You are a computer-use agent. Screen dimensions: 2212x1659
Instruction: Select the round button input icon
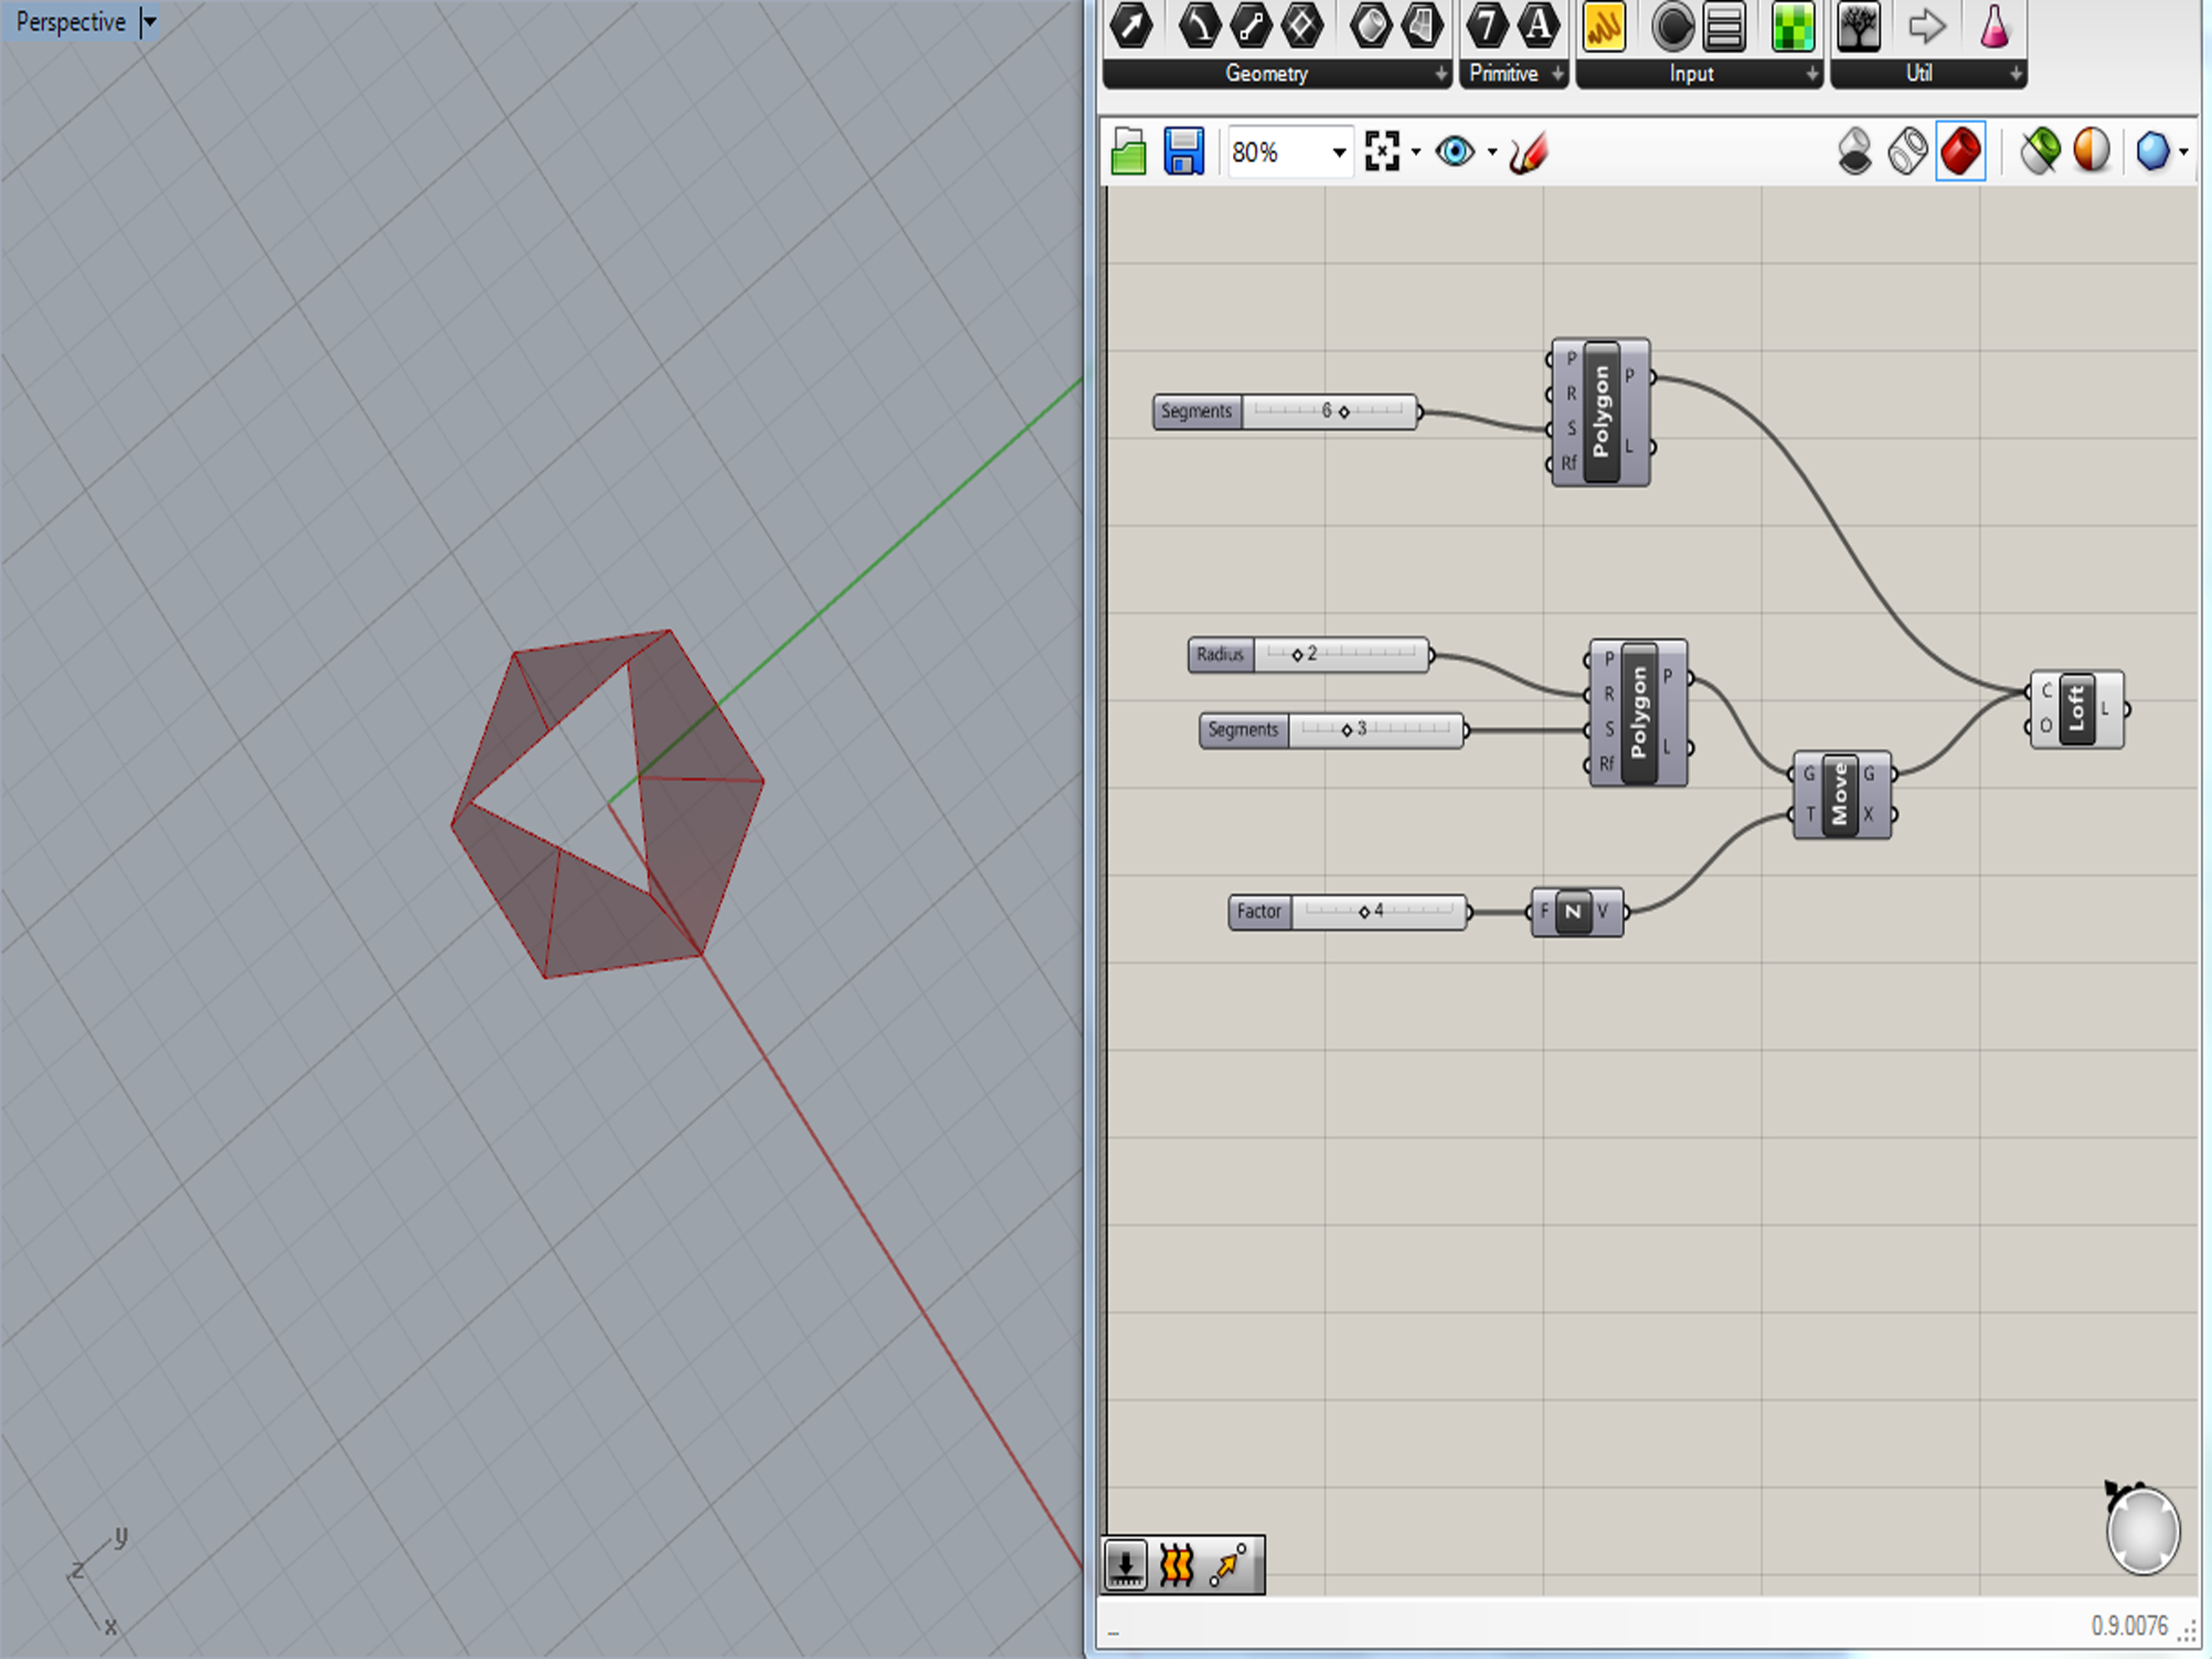1673,26
